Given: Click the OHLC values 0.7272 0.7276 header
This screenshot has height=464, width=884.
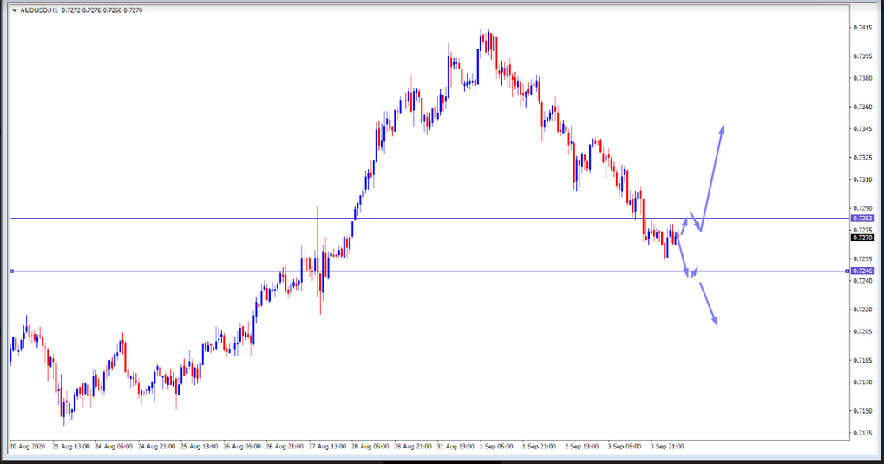Looking at the screenshot, I should (x=102, y=10).
